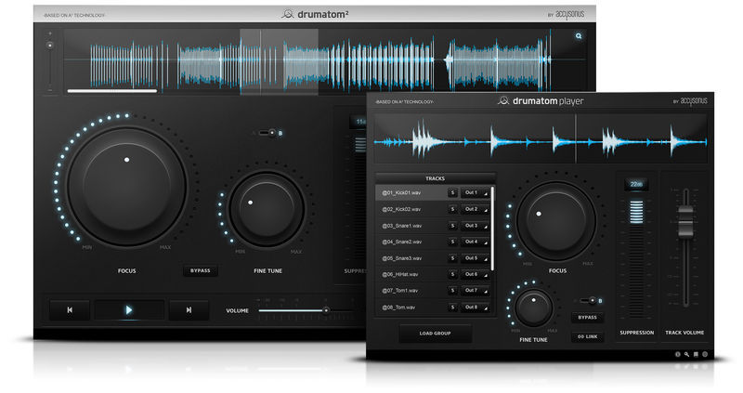Click the FINE TUNE knob in drumatom²
The image size is (743, 393).
tap(267, 209)
